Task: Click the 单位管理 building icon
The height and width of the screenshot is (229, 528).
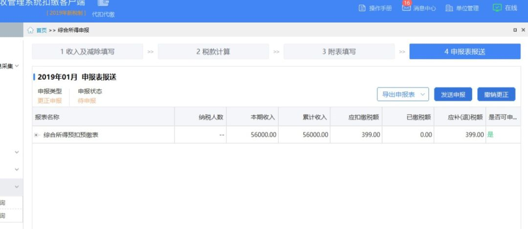Action: click(449, 8)
